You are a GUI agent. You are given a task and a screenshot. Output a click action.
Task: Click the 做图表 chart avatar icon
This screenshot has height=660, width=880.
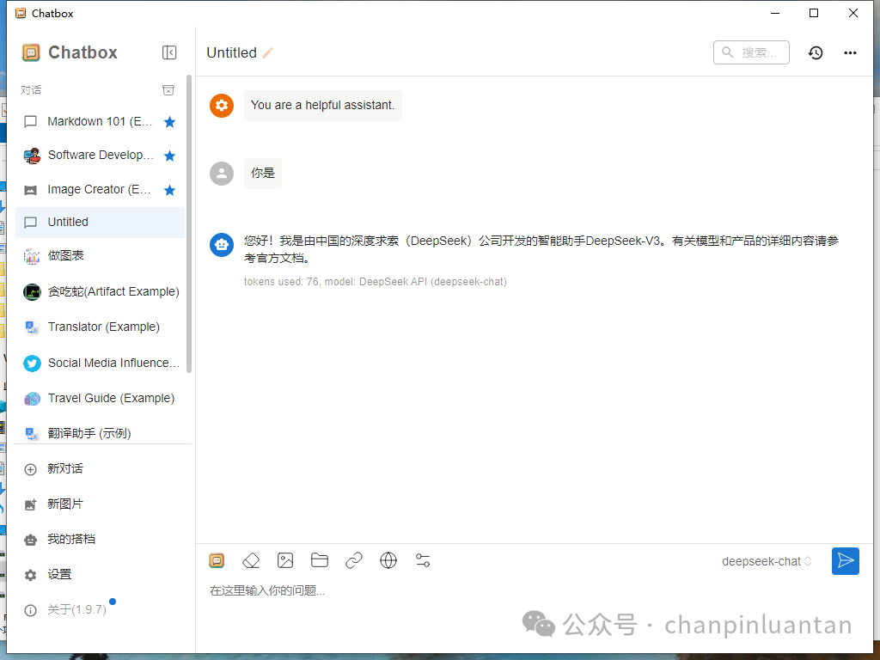32,256
